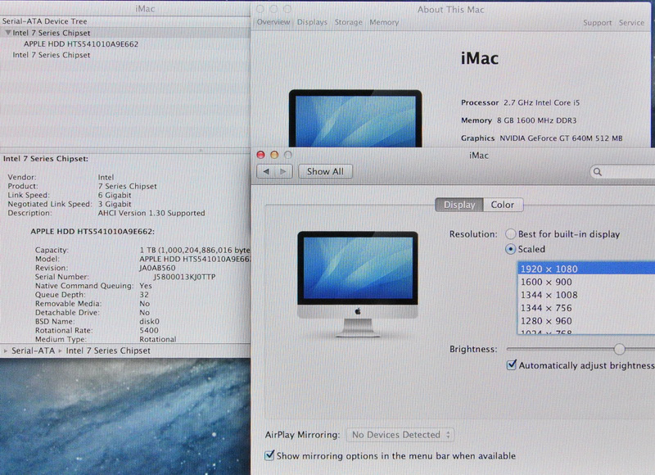Screen dimensions: 655x475
Task: Open Service link in About This Mac
Action: [x=631, y=23]
